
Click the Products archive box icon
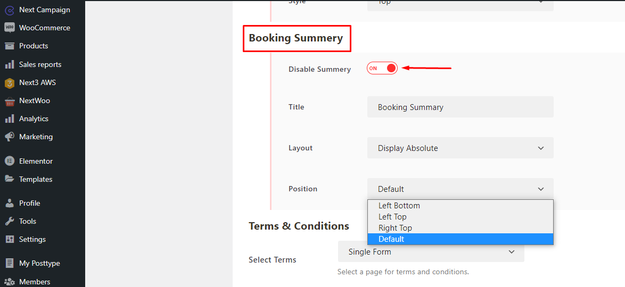(x=9, y=46)
